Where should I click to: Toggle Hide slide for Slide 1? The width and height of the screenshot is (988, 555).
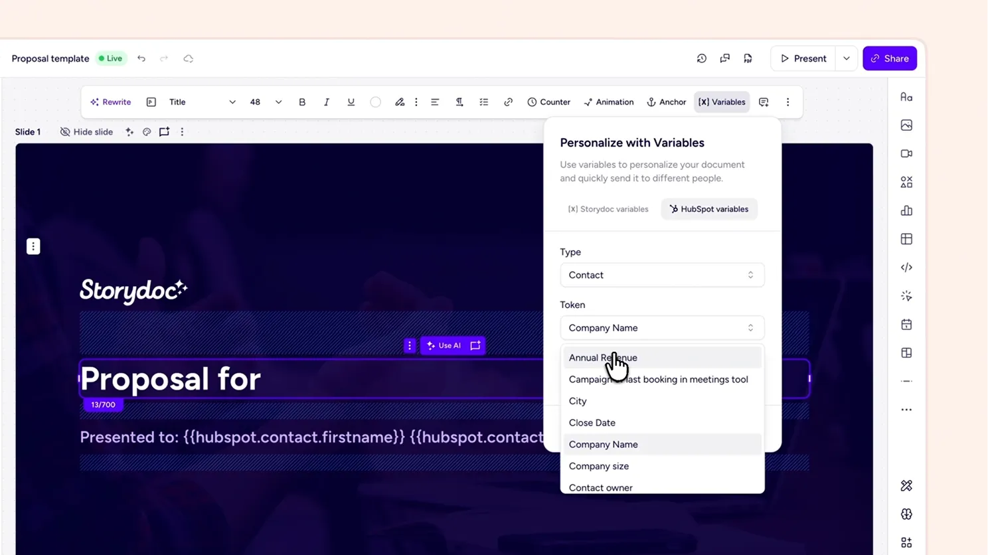pos(86,132)
